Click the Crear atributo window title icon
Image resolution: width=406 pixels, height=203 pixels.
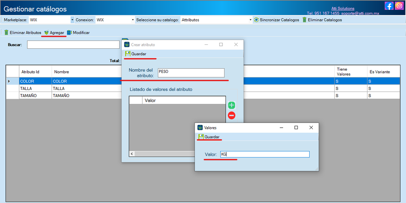(x=126, y=44)
